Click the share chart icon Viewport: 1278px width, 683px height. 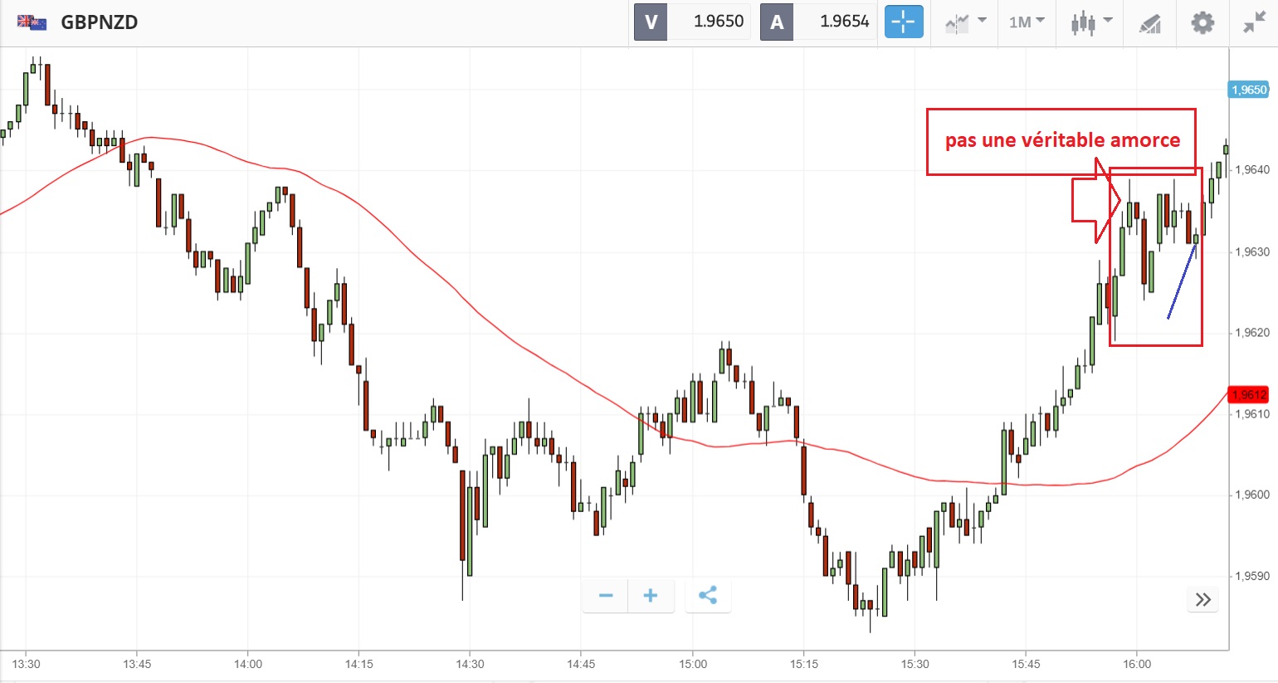[708, 596]
